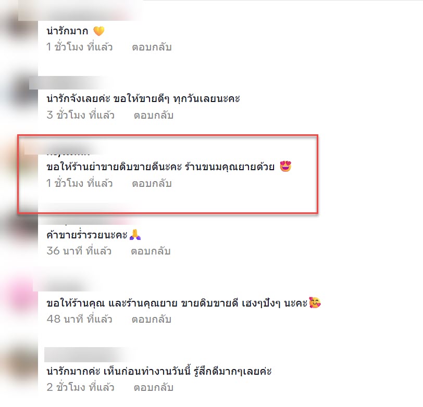This screenshot has width=423, height=407.
Task: Click the folded hands emoji after ค้าขายร่ำรวยนะคะ
Action: click(135, 235)
